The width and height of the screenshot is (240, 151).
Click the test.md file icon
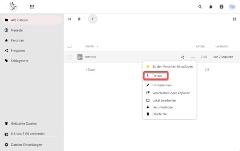click(80, 57)
